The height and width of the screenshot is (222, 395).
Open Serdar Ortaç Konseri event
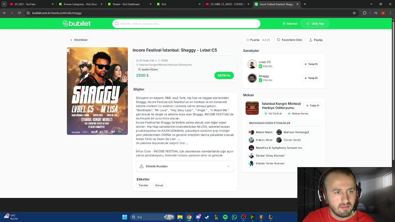click(267, 156)
